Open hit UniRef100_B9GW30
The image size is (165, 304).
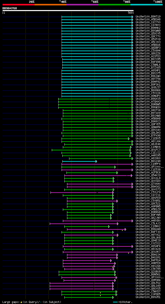click(x=148, y=107)
